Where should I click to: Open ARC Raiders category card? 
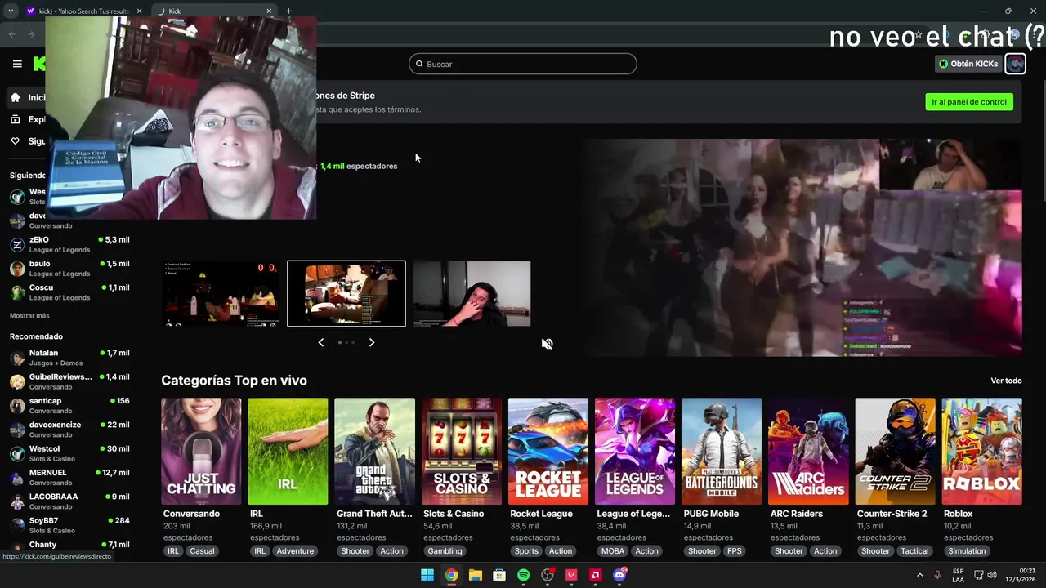tap(808, 451)
